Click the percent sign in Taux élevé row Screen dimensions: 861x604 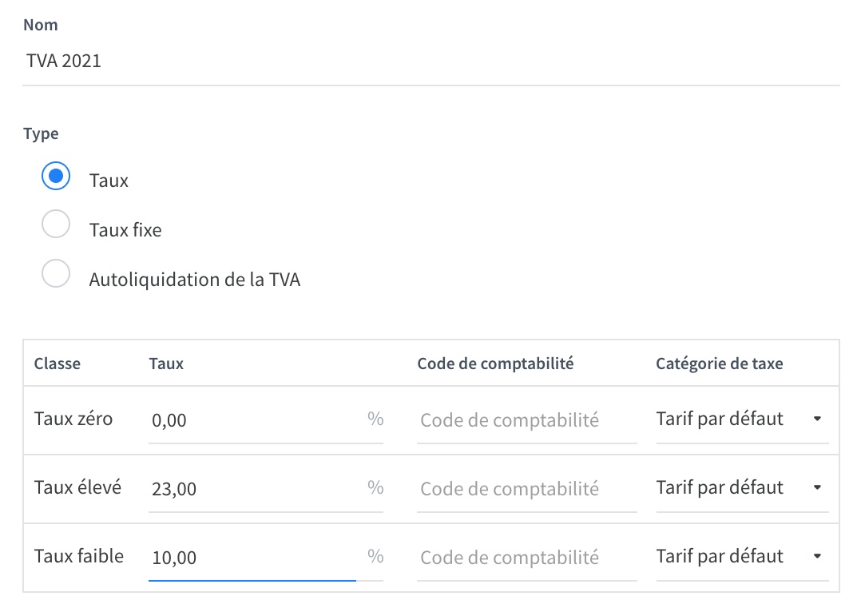click(x=375, y=488)
